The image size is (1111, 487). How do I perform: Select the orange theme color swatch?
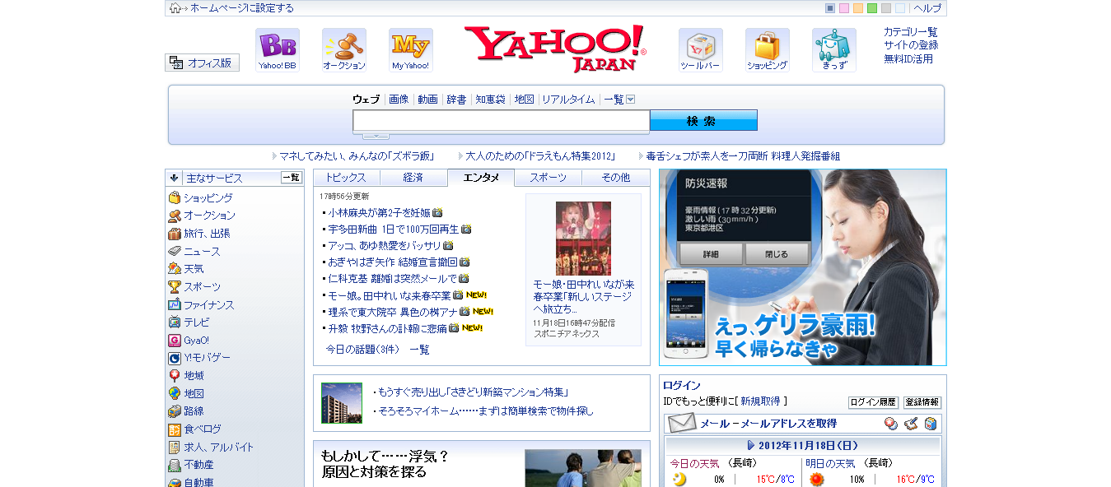point(858,8)
